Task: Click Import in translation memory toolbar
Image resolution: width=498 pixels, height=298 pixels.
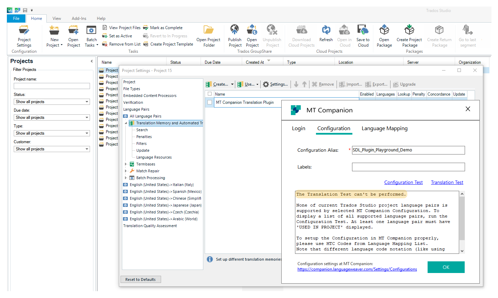Action: tap(350, 84)
